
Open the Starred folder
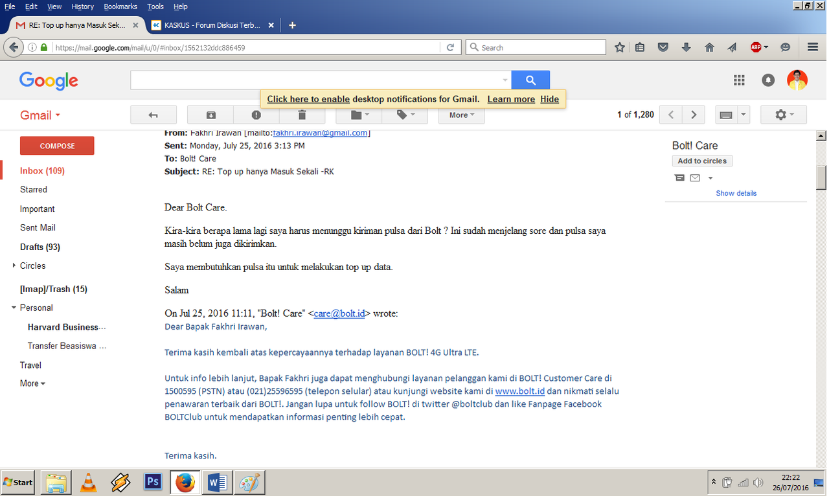click(x=34, y=190)
